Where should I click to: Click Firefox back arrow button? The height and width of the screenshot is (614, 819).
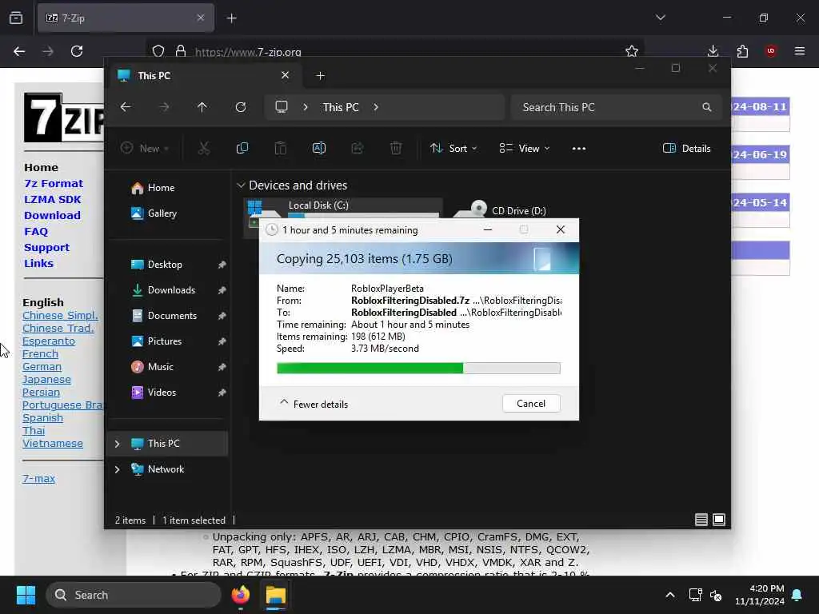point(19,51)
